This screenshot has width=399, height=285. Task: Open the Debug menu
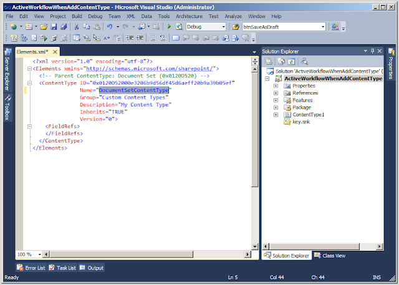[95, 16]
